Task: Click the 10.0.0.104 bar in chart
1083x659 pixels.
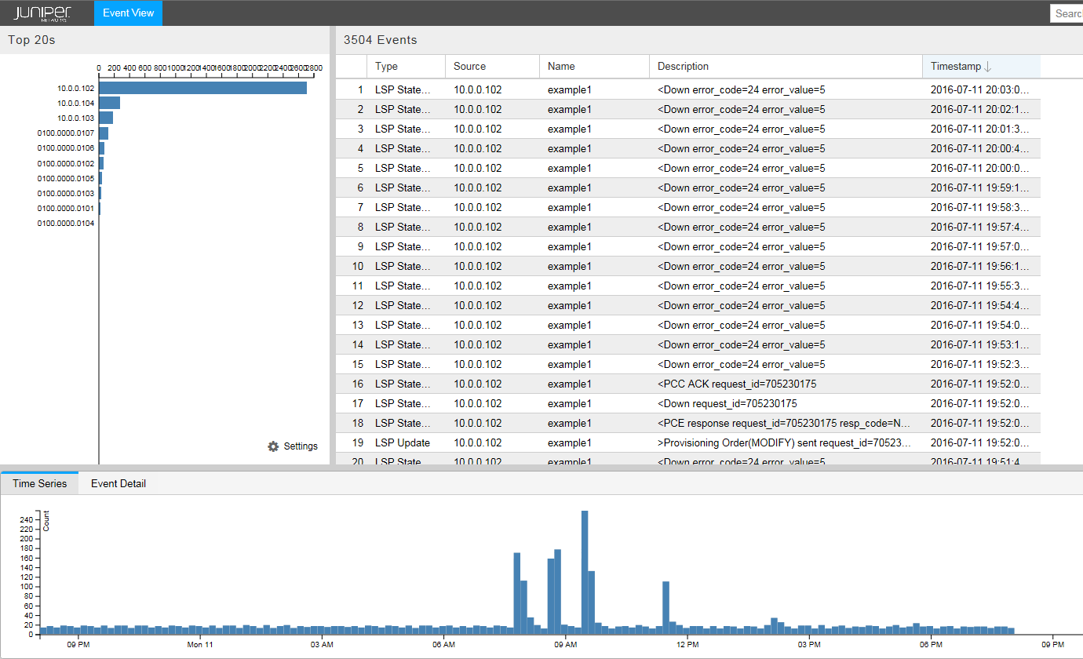Action: pyautogui.click(x=109, y=103)
